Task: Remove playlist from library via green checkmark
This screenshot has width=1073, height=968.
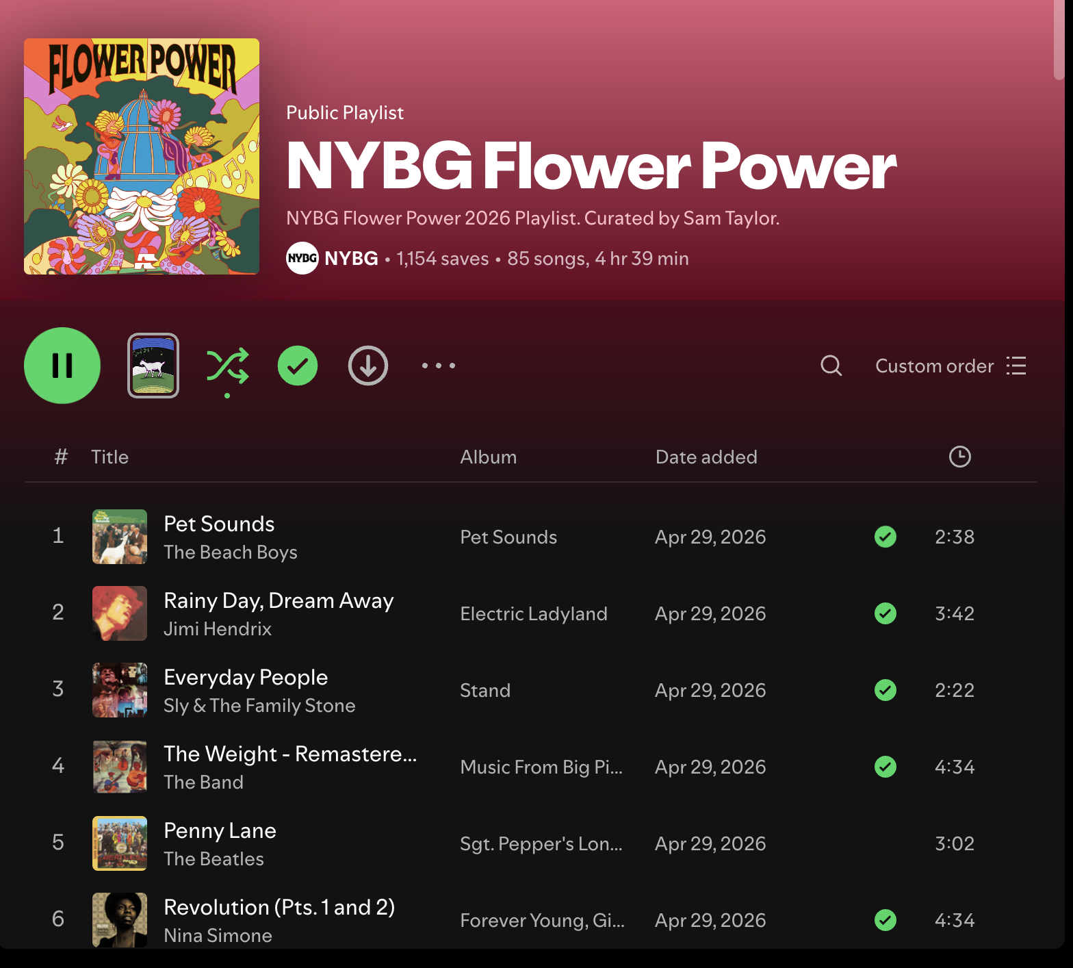Action: coord(298,366)
